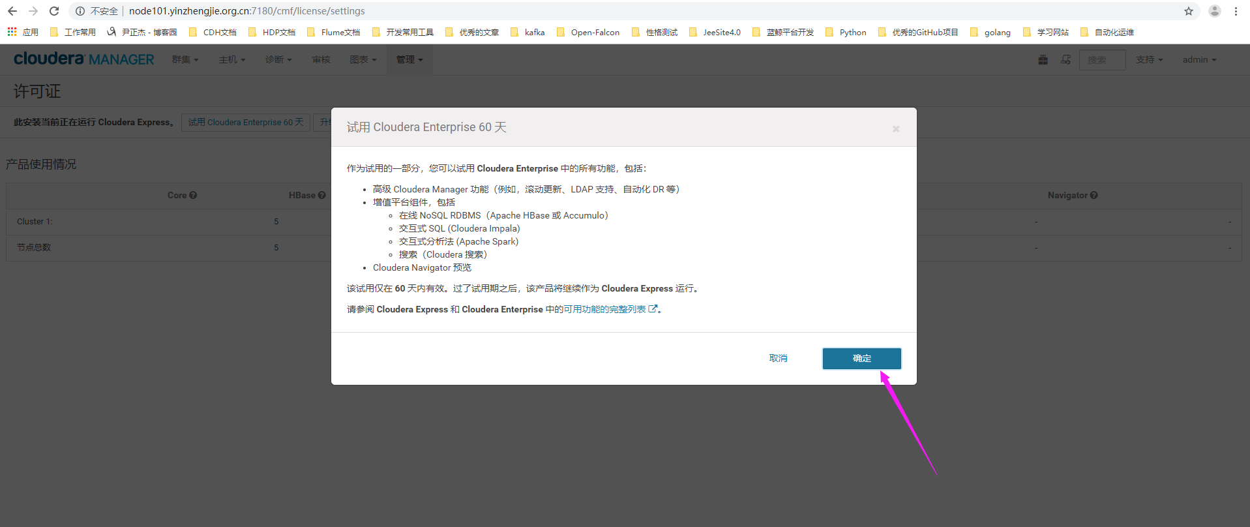Viewport: 1250px width, 527px height.
Task: Click help icon next to HBase
Action: tap(321, 195)
